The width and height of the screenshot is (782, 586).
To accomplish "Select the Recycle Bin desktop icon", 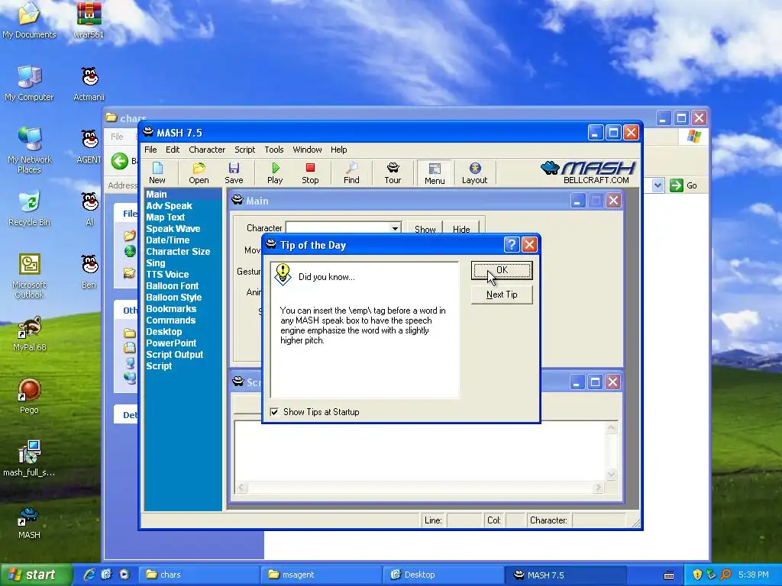I will tap(29, 208).
